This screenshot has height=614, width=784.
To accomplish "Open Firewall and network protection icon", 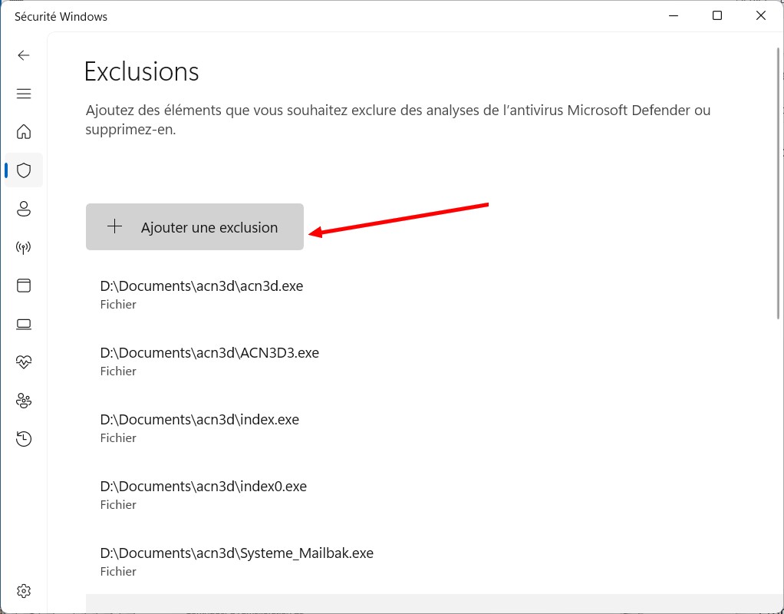I will pyautogui.click(x=24, y=247).
